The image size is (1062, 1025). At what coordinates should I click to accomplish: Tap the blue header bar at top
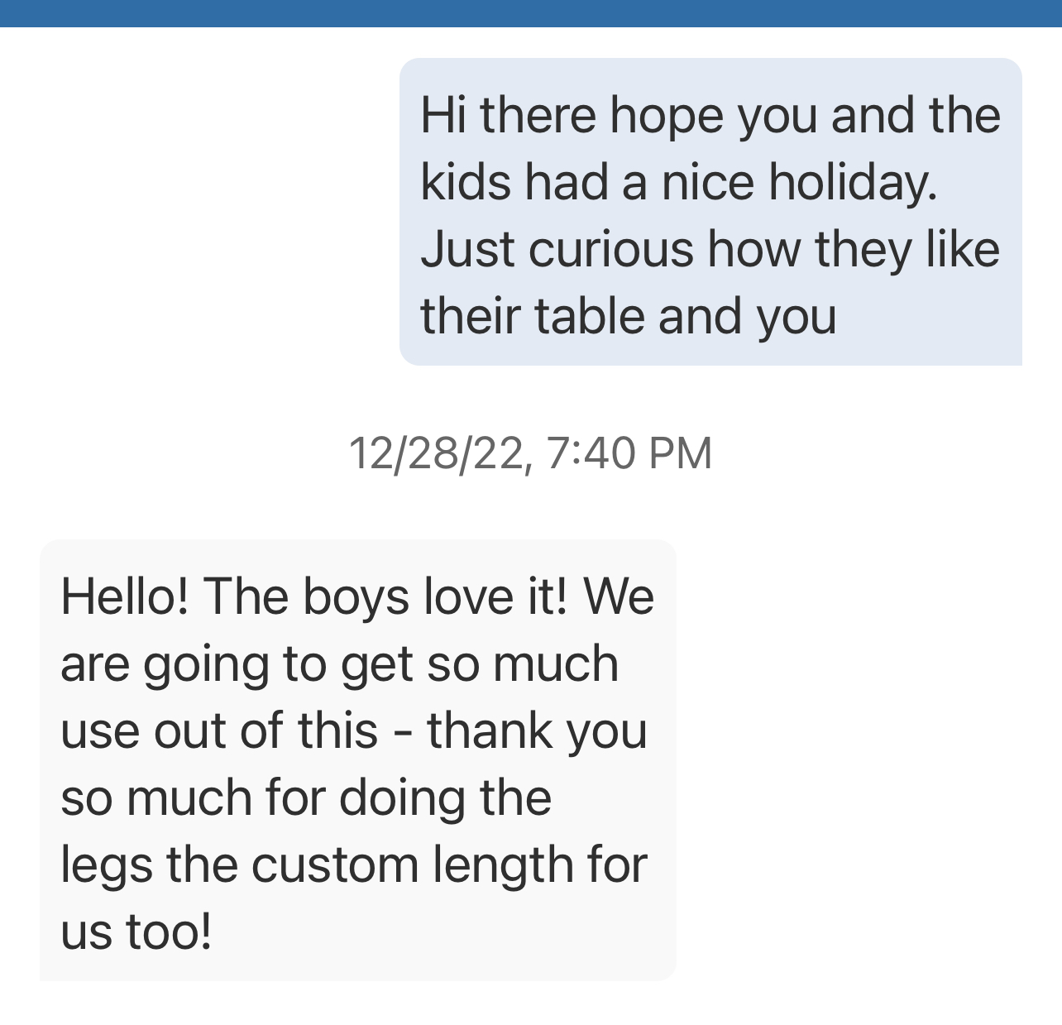pos(531,12)
